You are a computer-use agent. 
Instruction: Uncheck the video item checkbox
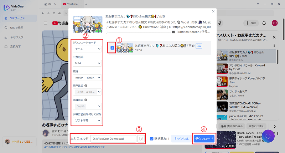click(112, 48)
